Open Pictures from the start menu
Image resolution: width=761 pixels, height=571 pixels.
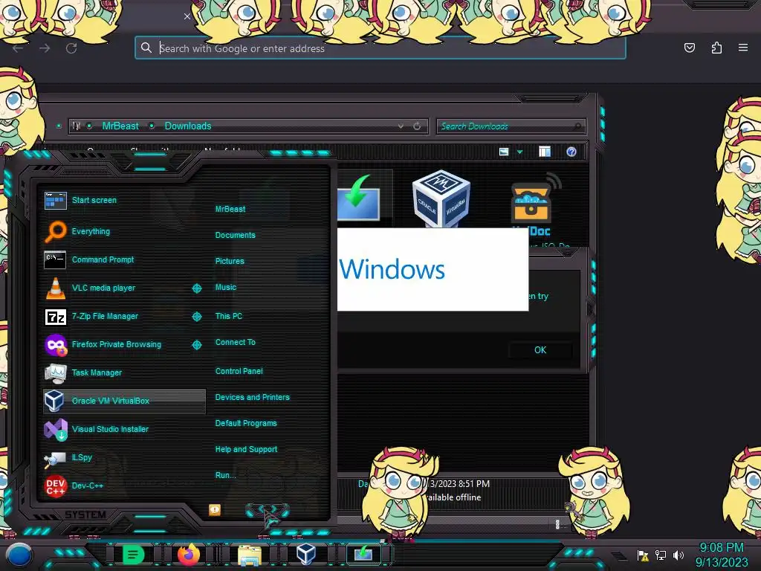pos(230,261)
